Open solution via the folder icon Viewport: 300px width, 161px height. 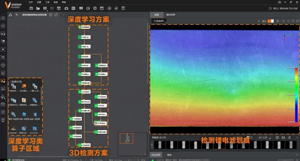click(x=38, y=8)
